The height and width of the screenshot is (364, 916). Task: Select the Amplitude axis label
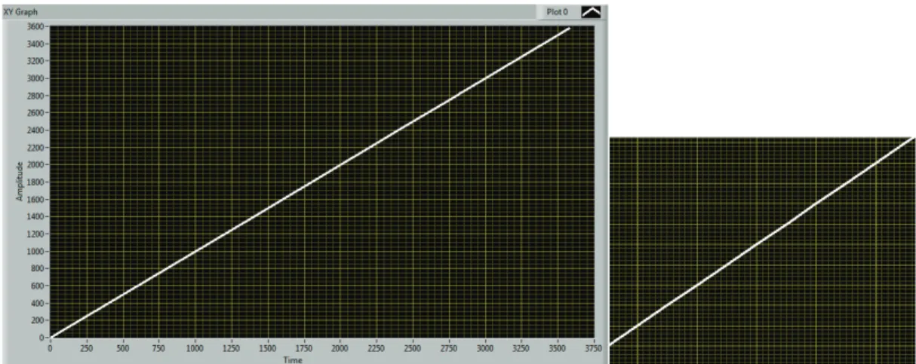20,182
